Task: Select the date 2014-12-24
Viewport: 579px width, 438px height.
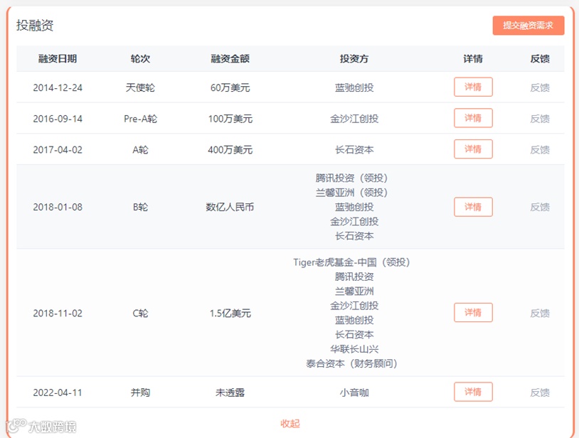Action: (58, 88)
